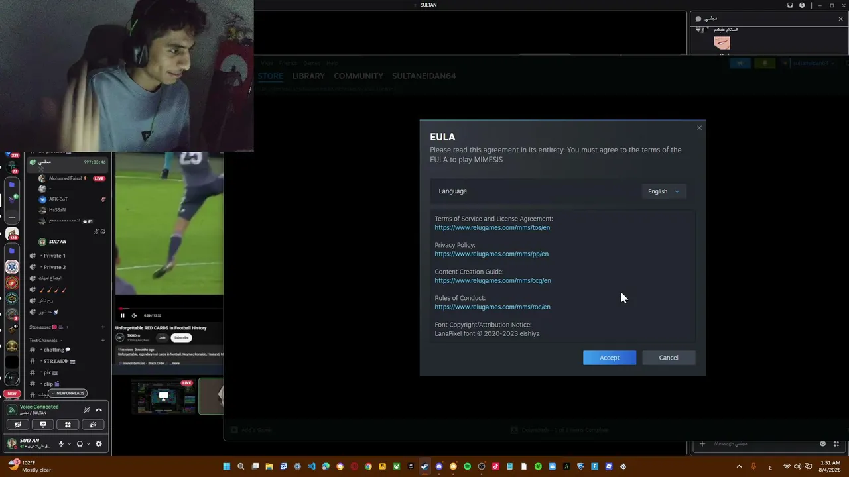Open Discord user settings gear
This screenshot has width=849, height=477.
99,444
